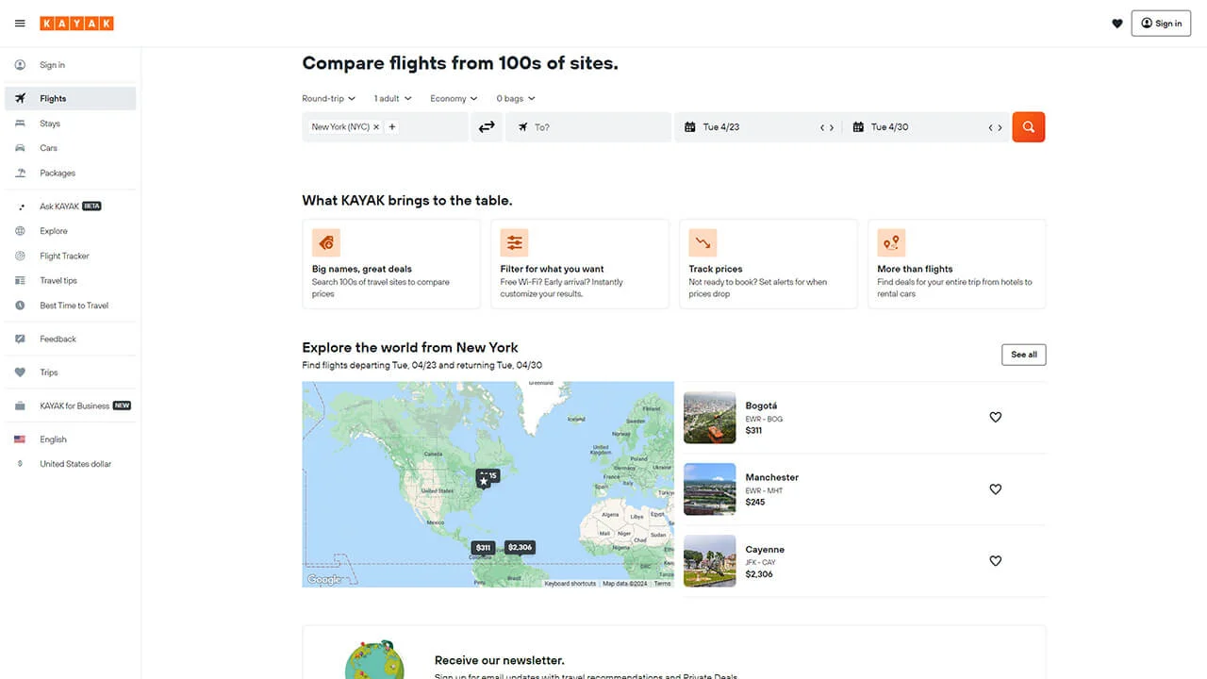Save Manchester with its heart icon
The height and width of the screenshot is (679, 1207).
pyautogui.click(x=995, y=489)
